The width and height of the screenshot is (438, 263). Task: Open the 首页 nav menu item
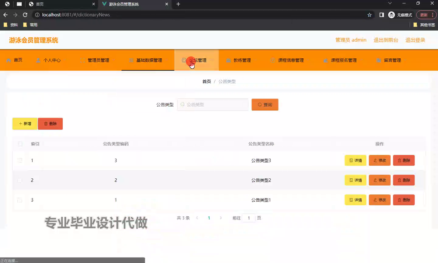15,60
